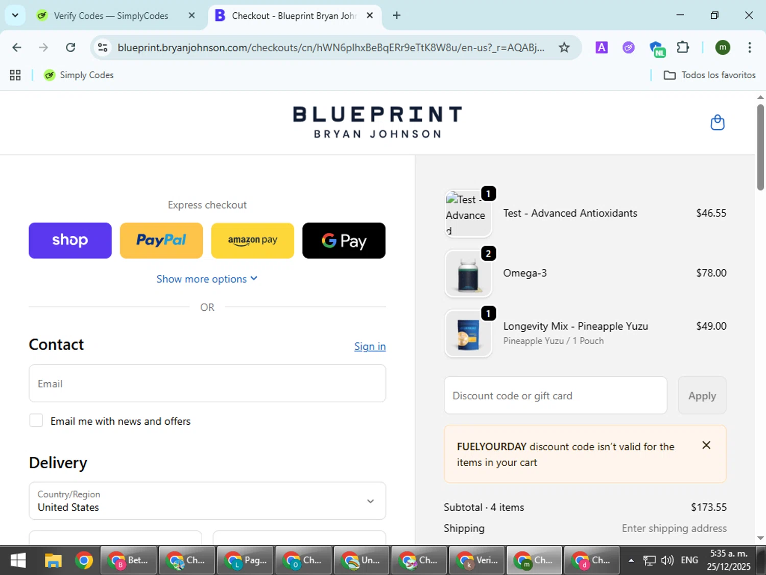Click the Longevity Mix product thumbnail
Viewport: 766px width, 575px height.
coord(468,334)
